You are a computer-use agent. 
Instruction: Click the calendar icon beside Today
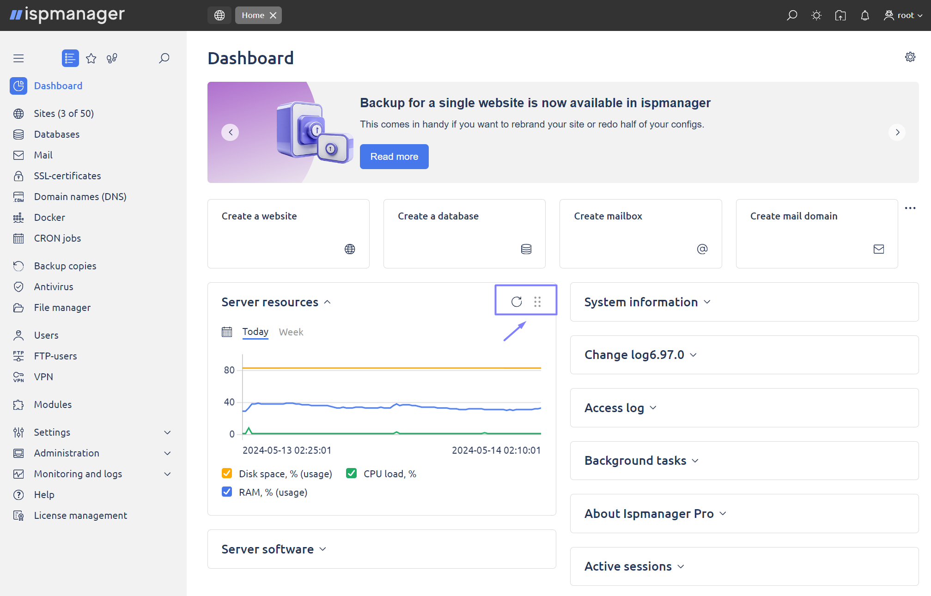pos(227,332)
